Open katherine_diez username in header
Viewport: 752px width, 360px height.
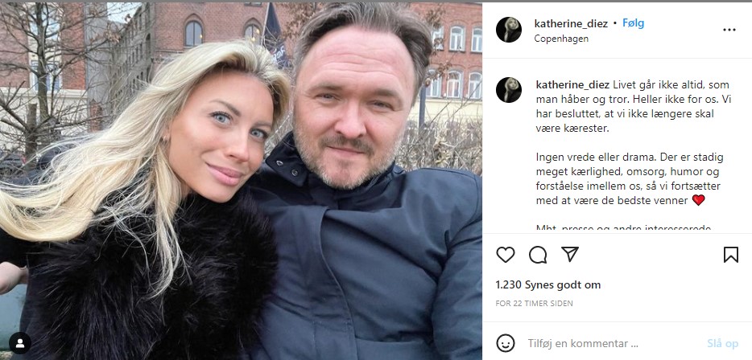point(571,23)
